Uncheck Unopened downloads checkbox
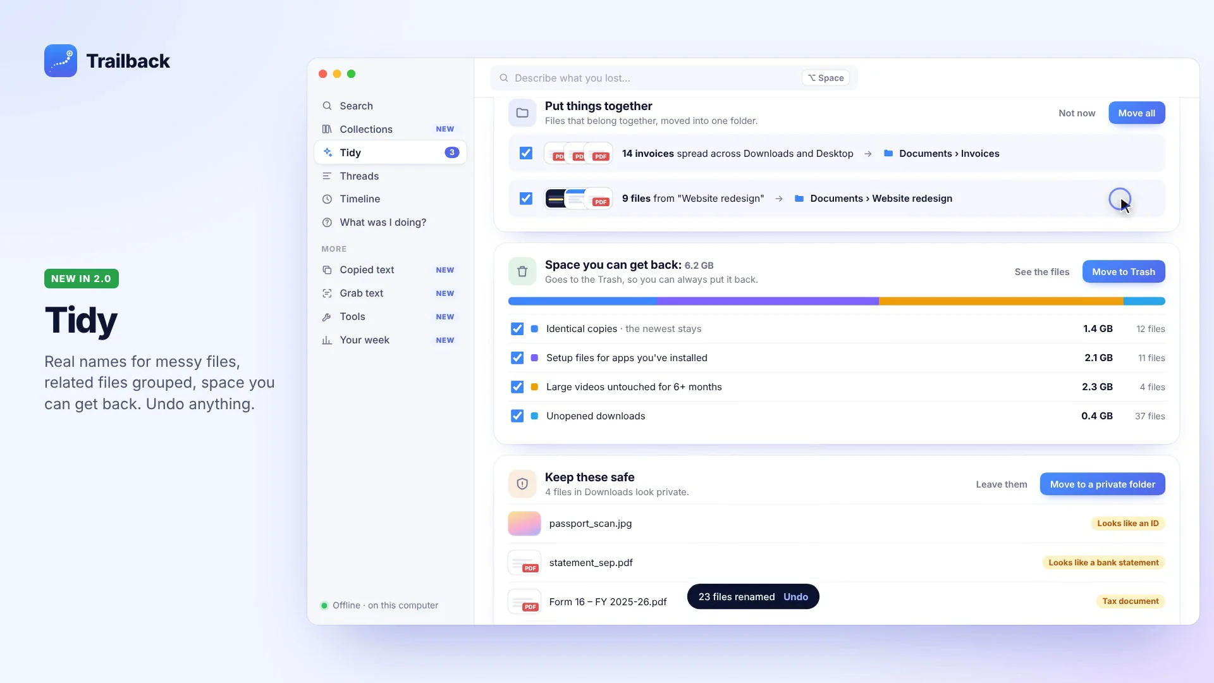Viewport: 1214px width, 683px height. click(517, 416)
